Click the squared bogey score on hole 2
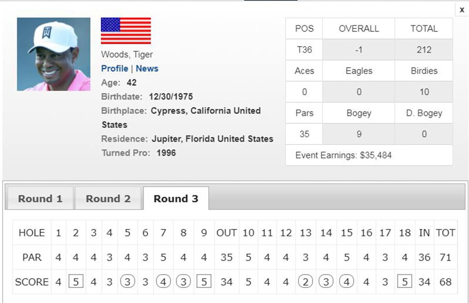The image size is (469, 303). pos(76,282)
